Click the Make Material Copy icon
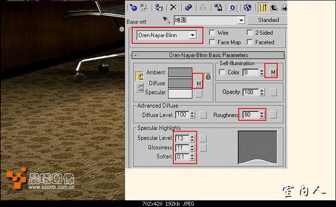 [189, 8]
